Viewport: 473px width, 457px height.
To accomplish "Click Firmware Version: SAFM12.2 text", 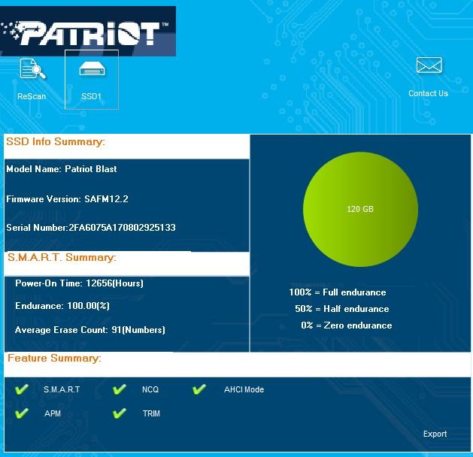I will point(67,199).
